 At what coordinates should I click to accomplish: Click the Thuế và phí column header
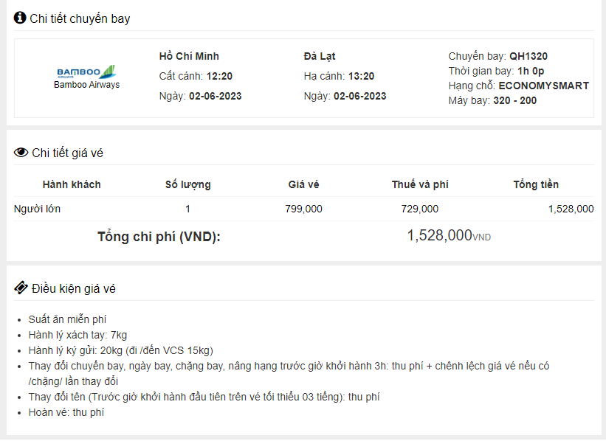[x=420, y=184]
